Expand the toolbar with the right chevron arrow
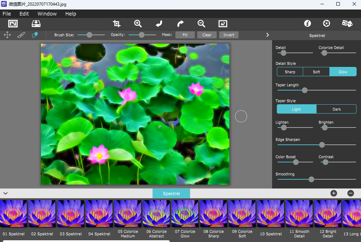The width and height of the screenshot is (361, 242). 267,35
